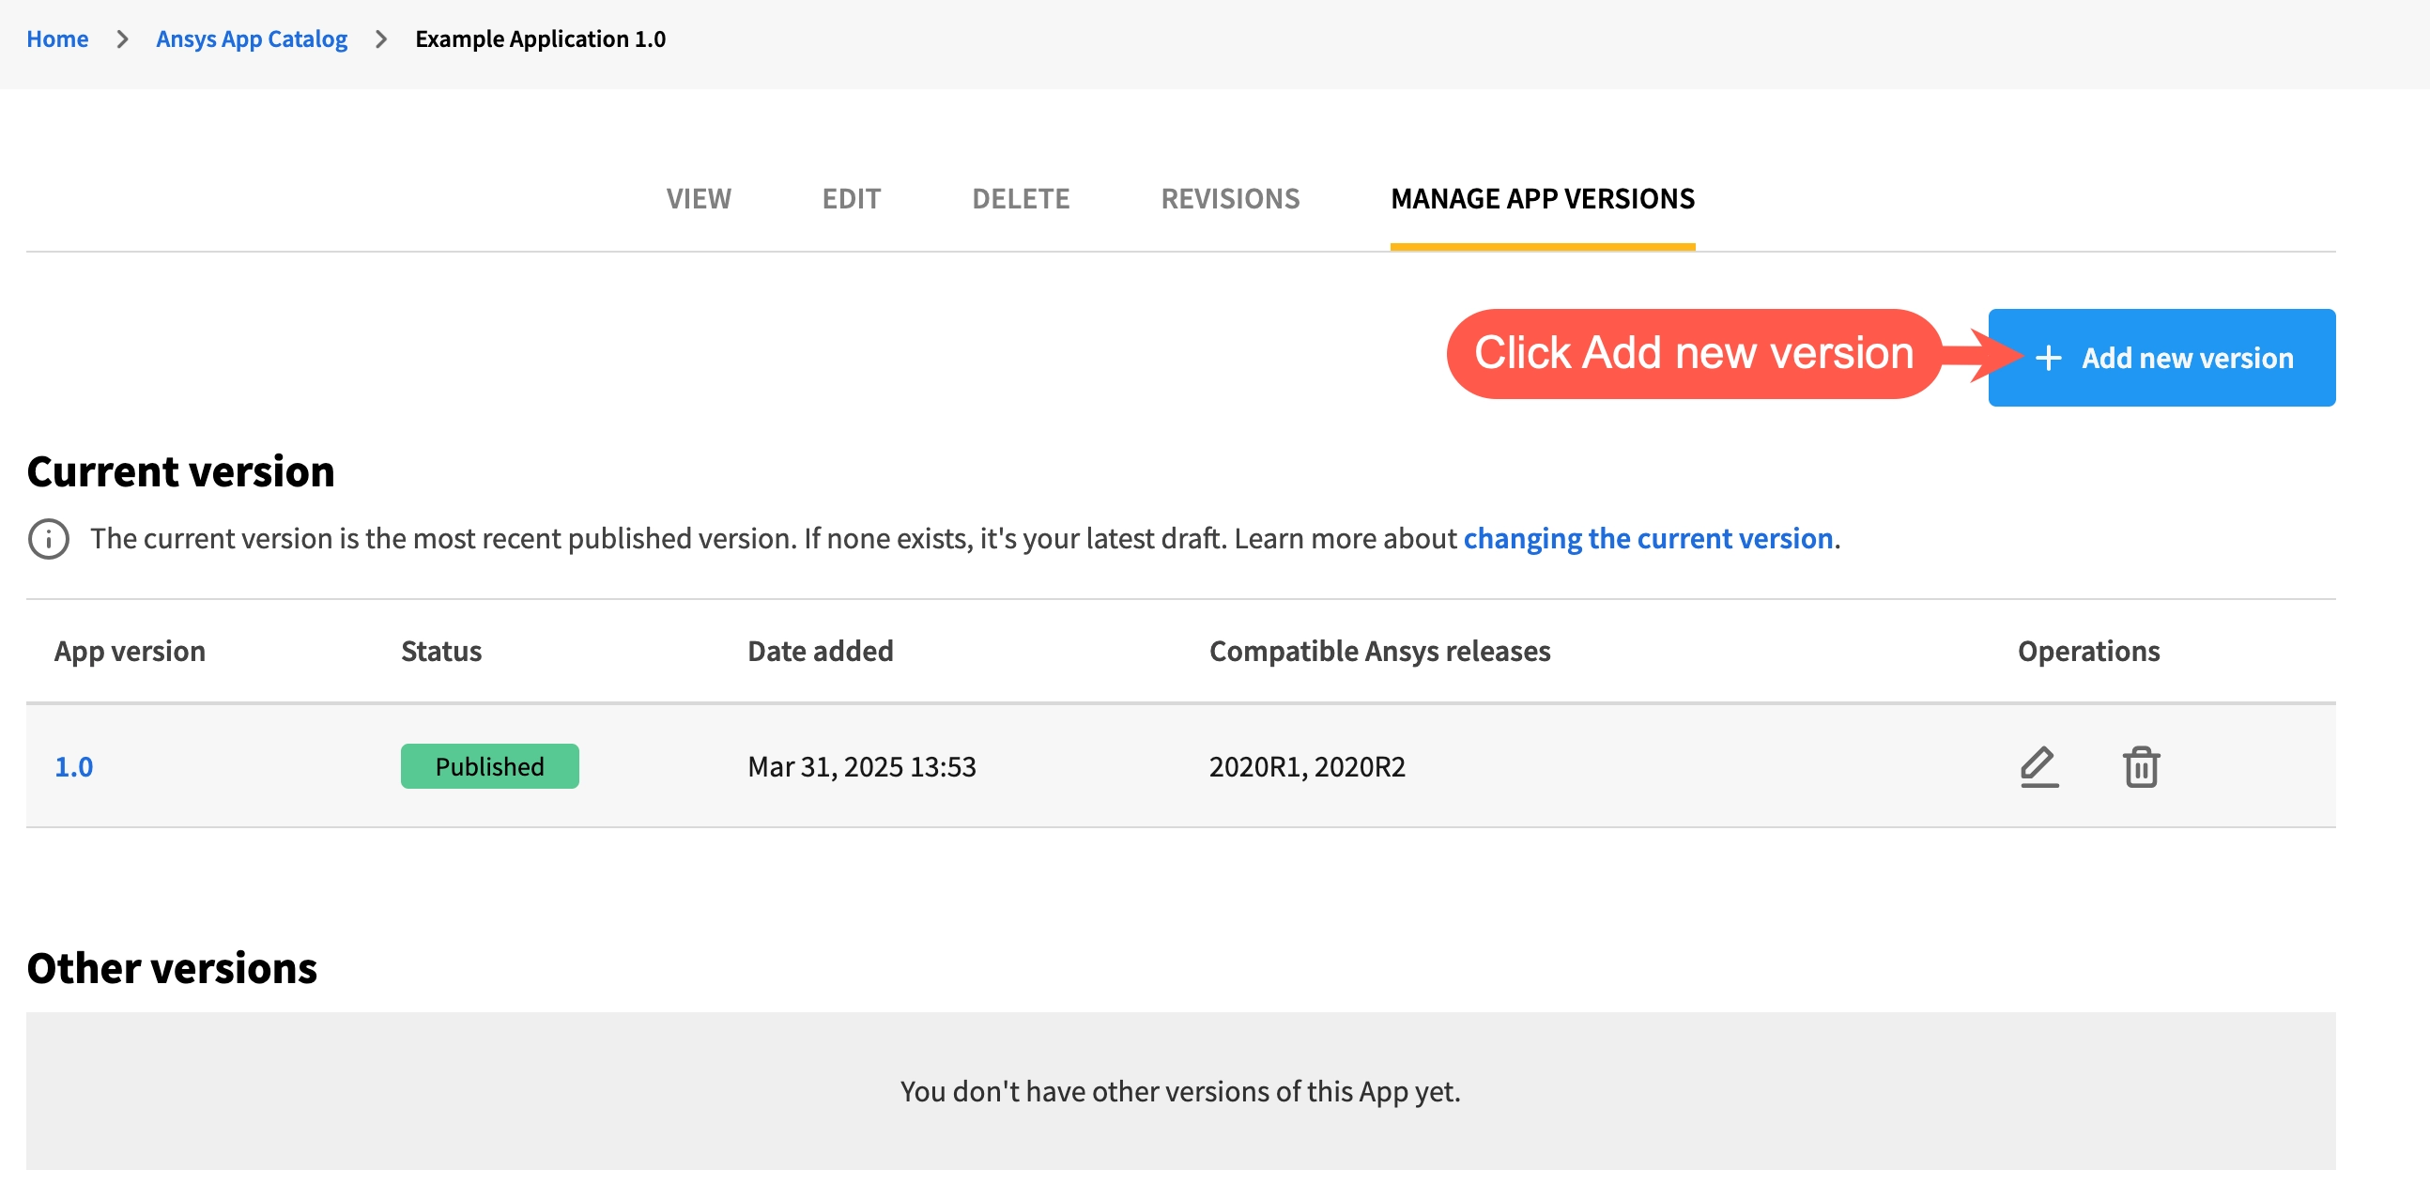Click the Example Application 1.0 breadcrumb text
Screen dimensions: 2430x1185
(541, 38)
